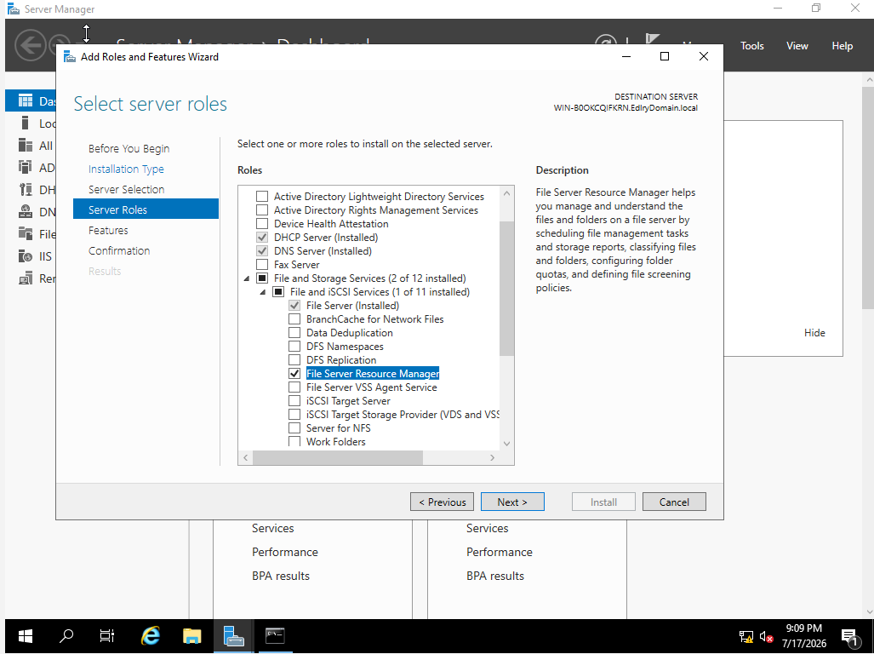Check iSCSI Target Storage Provider checkbox
The width and height of the screenshot is (874, 654).
pos(294,414)
